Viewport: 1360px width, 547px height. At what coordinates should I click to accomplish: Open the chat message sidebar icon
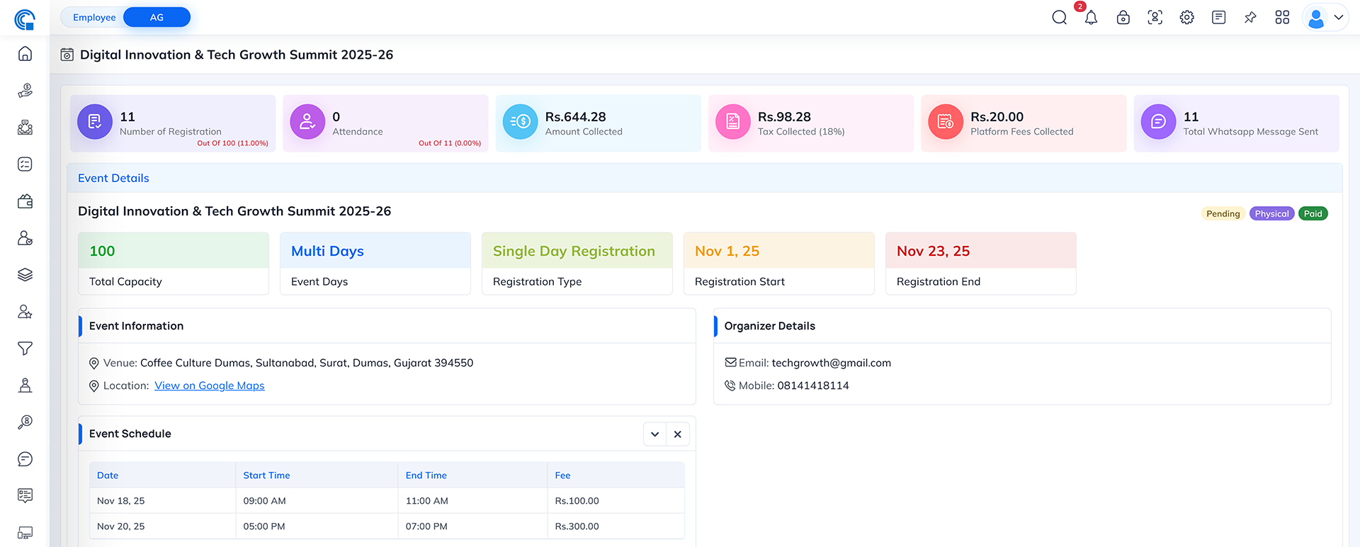click(x=25, y=459)
